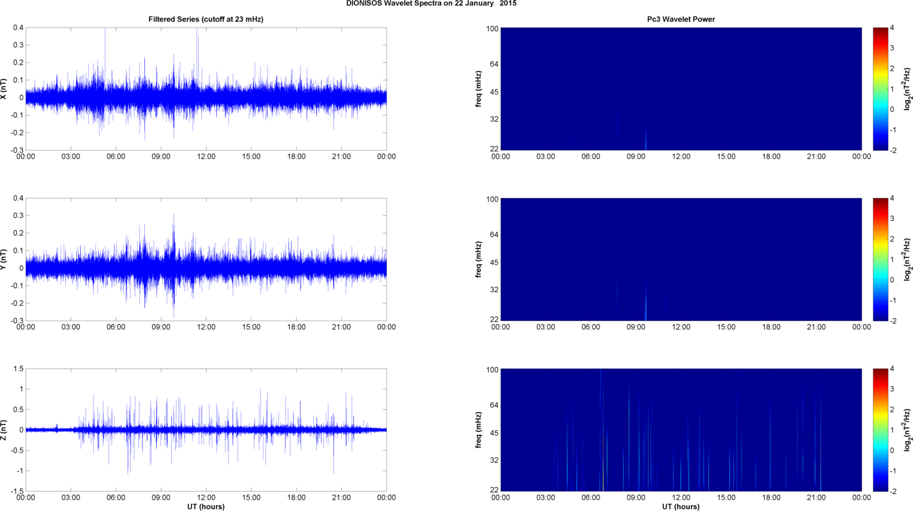The width and height of the screenshot is (913, 511).
Task: Click the 'Z (nT)' axis label
Action: click(4, 430)
